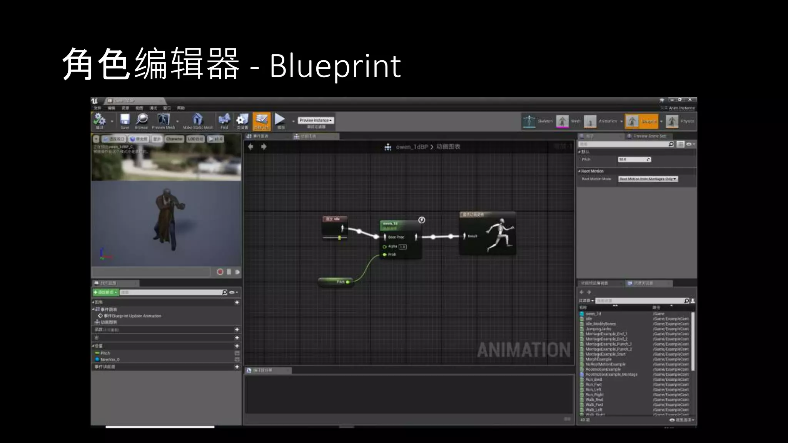Select the owen_1d blend node
Screen dimensions: 788x443
(400, 239)
